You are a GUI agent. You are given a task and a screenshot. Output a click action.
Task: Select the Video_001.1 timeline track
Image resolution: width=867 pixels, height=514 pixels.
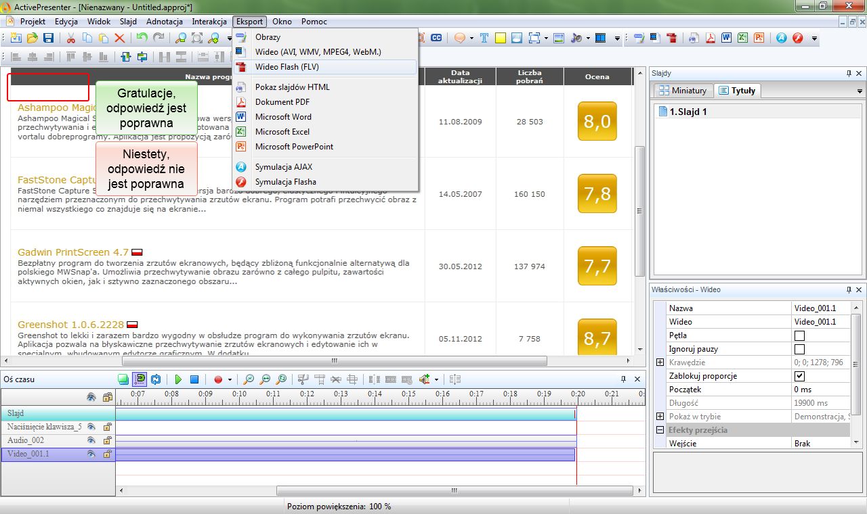coord(58,454)
